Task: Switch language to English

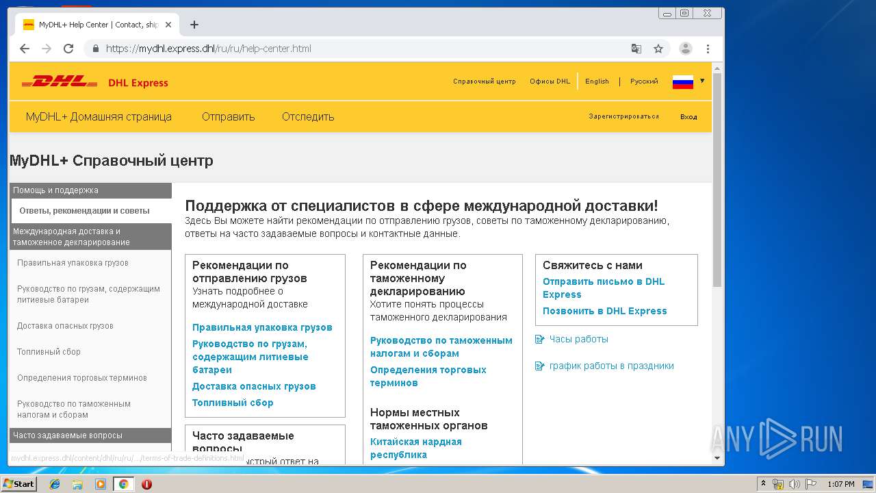Action: click(x=597, y=81)
